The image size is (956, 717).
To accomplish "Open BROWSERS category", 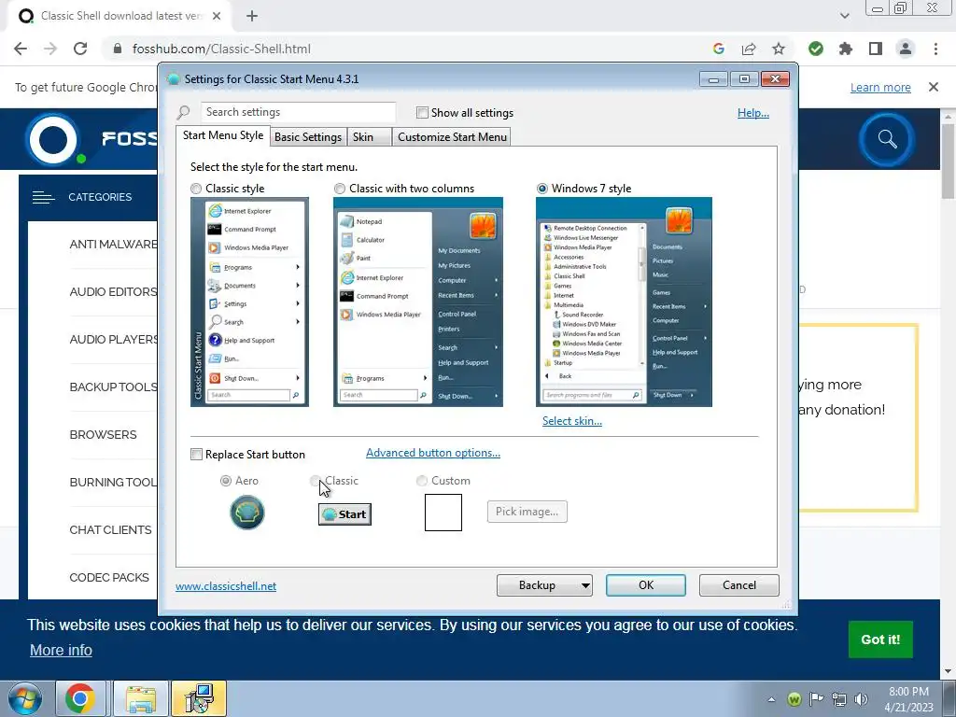I will (x=103, y=435).
